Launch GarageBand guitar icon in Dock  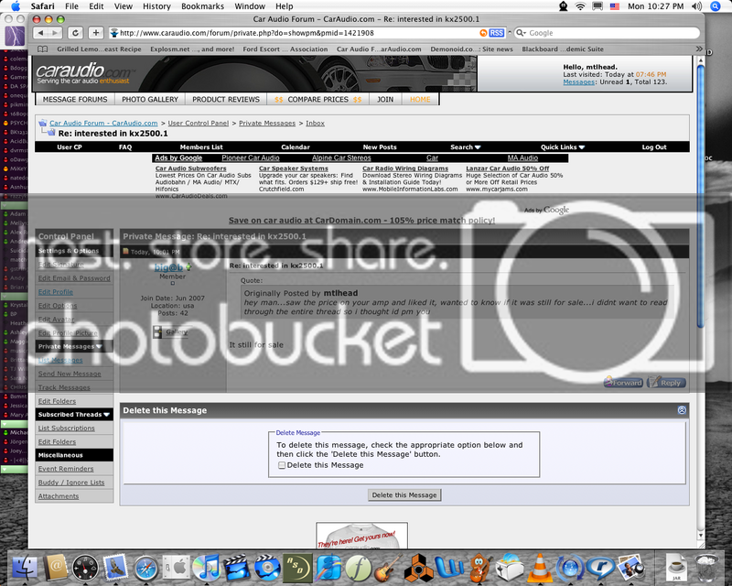click(389, 568)
